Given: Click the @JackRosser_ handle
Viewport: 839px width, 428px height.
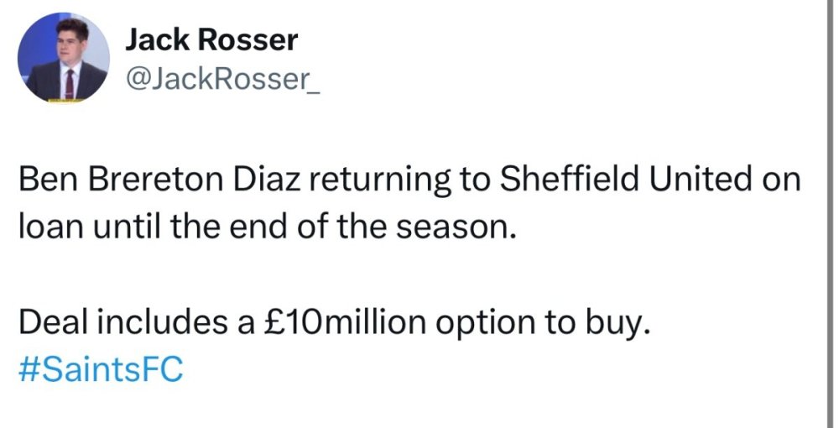Looking at the screenshot, I should pos(221,80).
